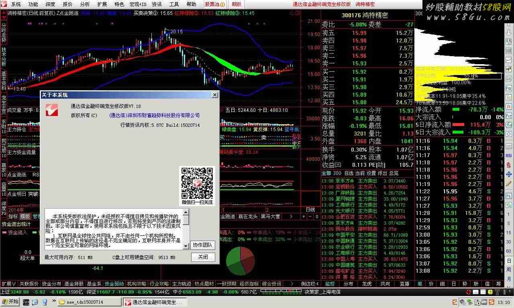Switch to the 热点题材 tab

(x=204, y=284)
